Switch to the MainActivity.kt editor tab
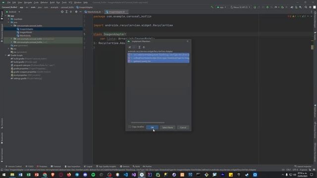This screenshot has width=317, height=178. pyautogui.click(x=93, y=12)
